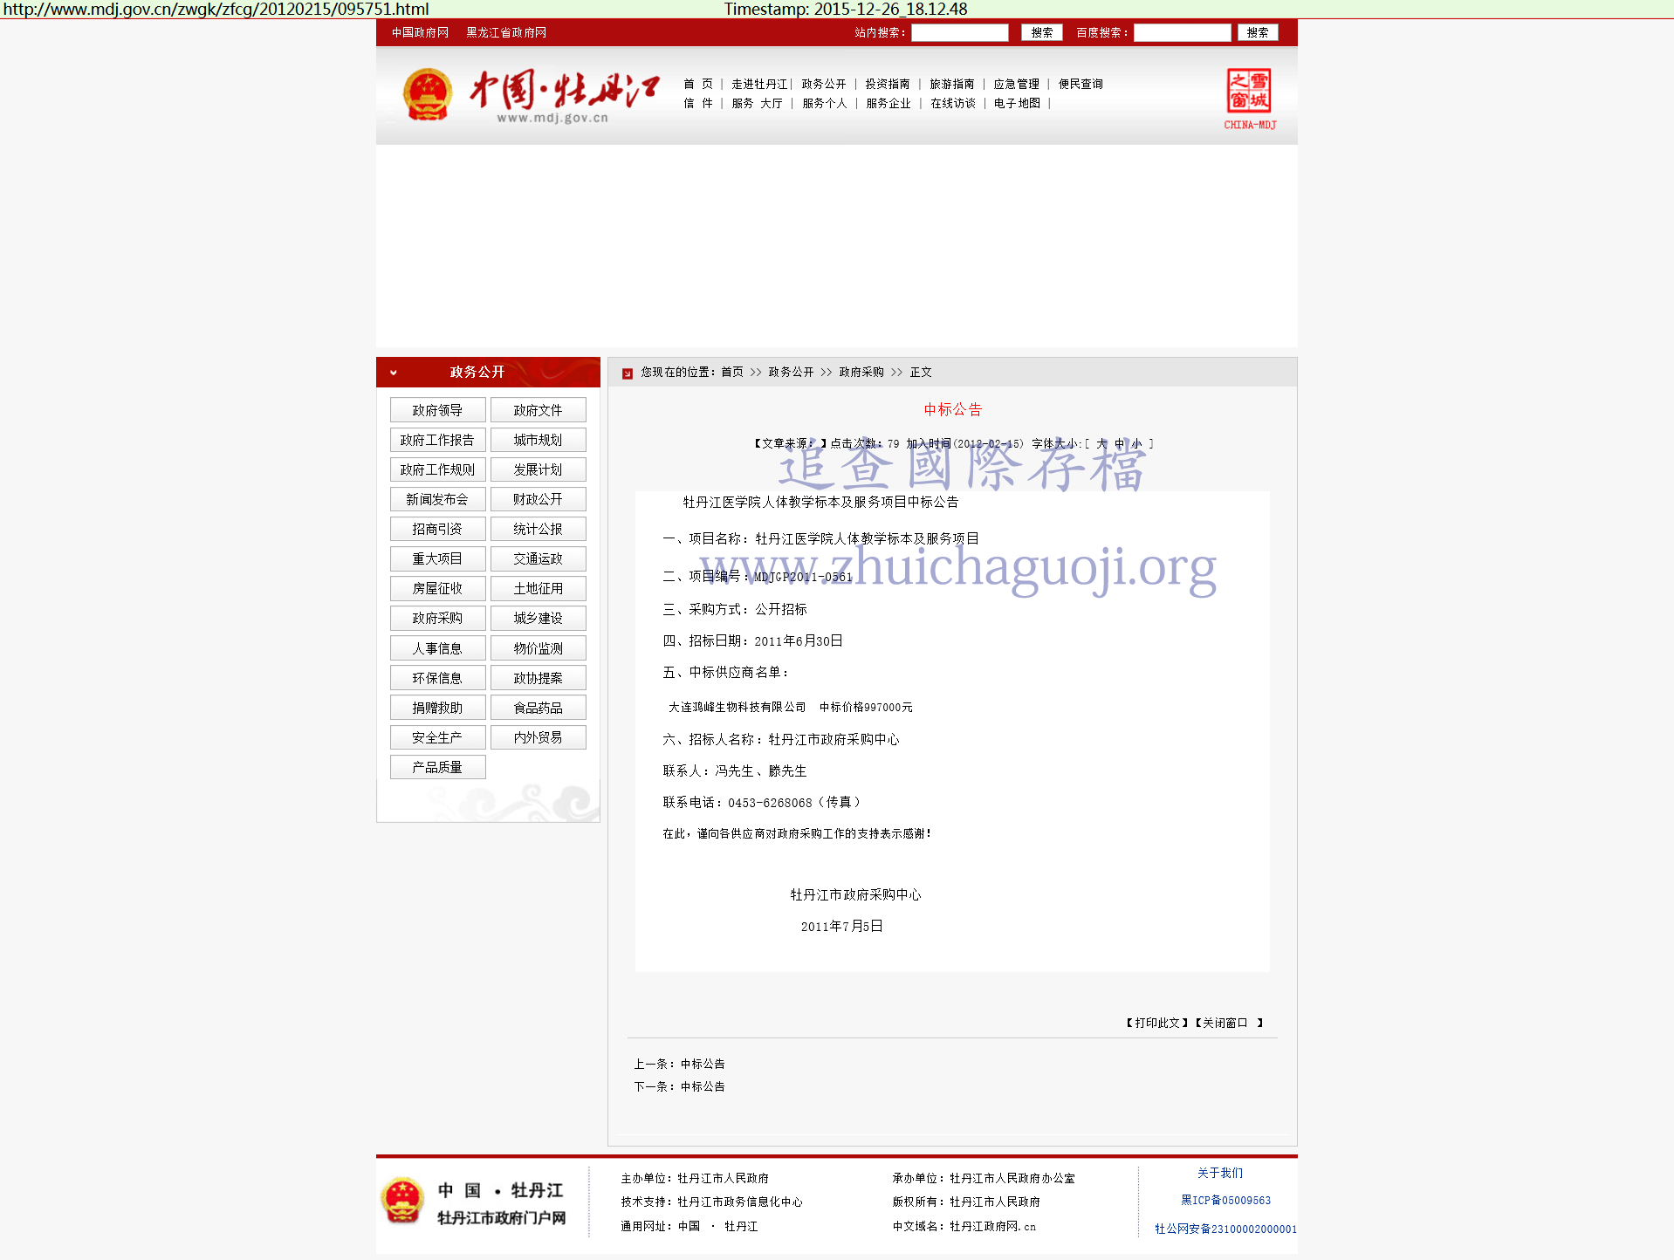Open the 黑ICP备05009563 footer link

click(x=1225, y=1201)
